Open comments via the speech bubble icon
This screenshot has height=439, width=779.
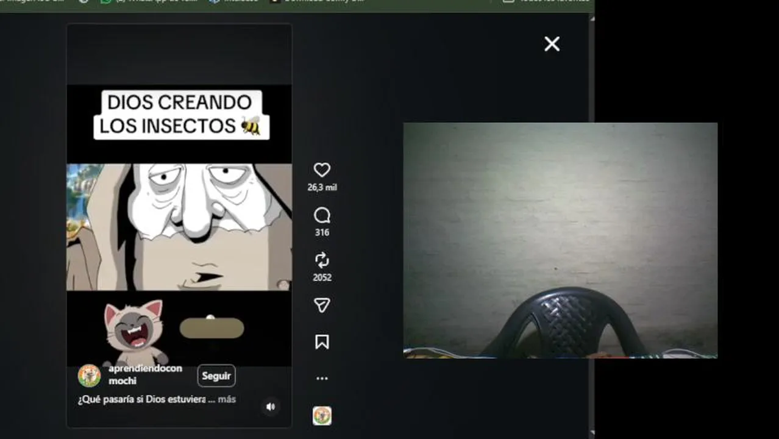[322, 215]
